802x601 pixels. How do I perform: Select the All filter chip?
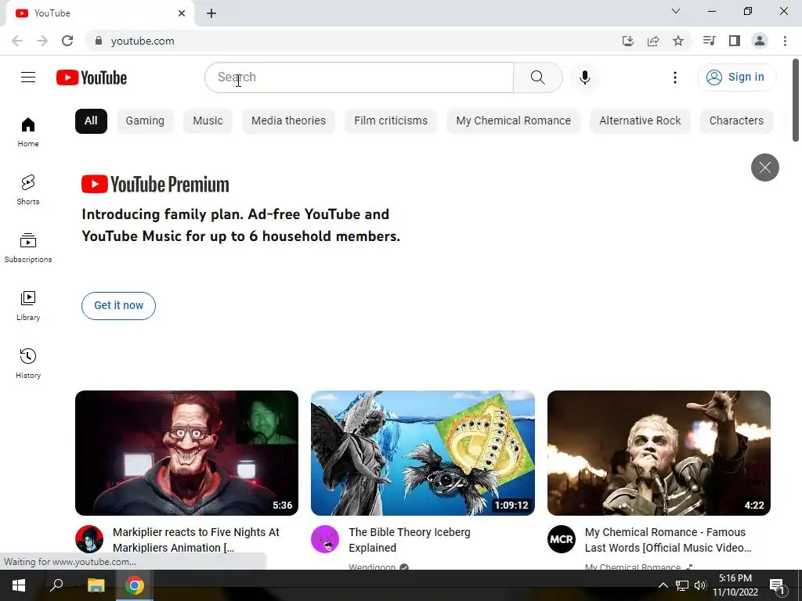click(x=91, y=121)
